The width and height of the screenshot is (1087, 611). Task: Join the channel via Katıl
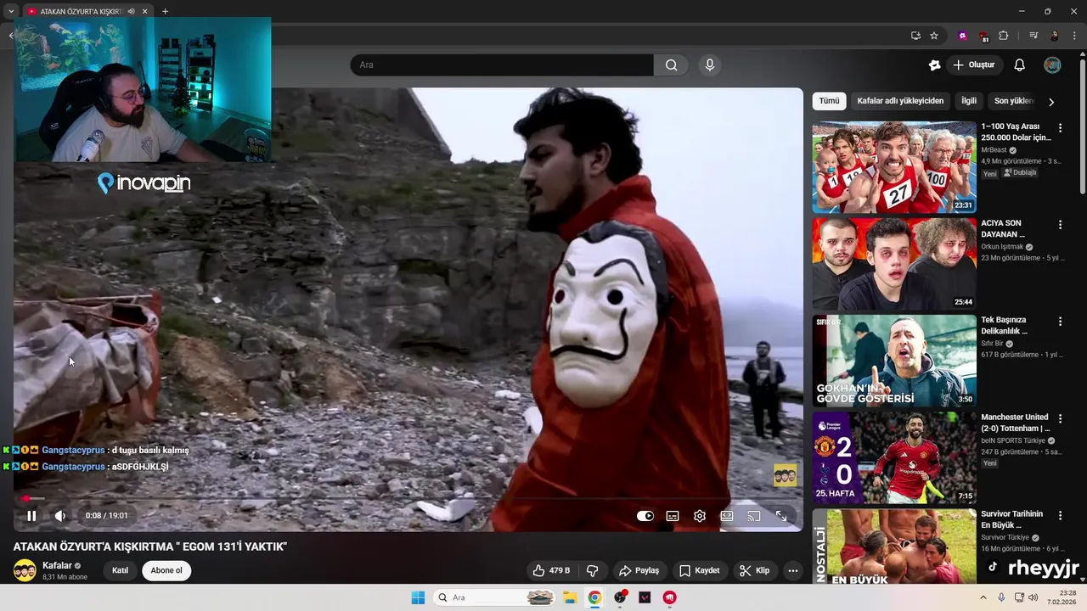click(x=121, y=570)
